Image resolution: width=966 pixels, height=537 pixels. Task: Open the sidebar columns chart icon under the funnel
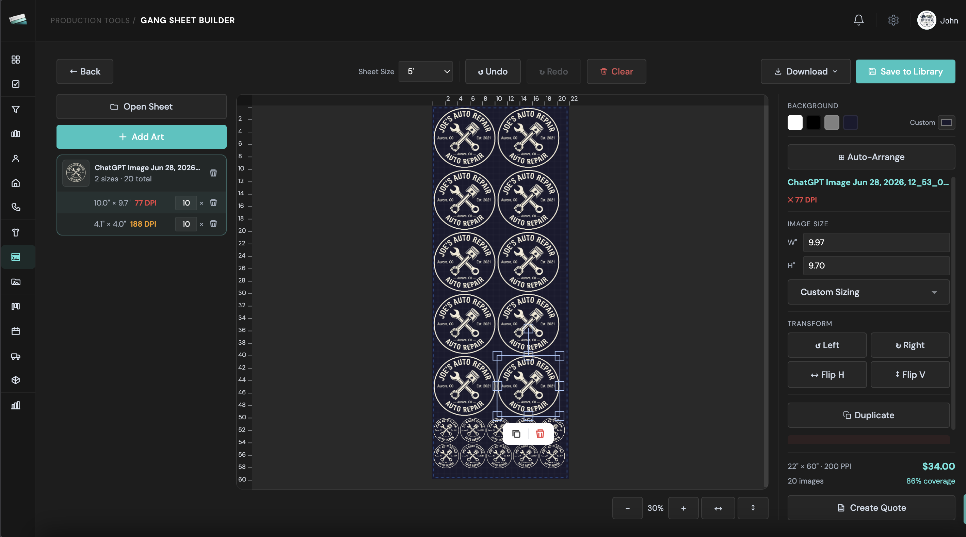[x=15, y=134]
